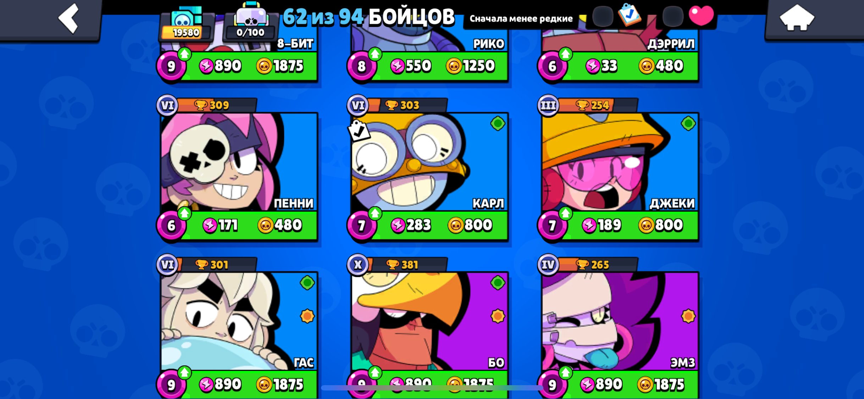Toggle the quest checklist filter
The height and width of the screenshot is (399, 864).
tap(629, 15)
